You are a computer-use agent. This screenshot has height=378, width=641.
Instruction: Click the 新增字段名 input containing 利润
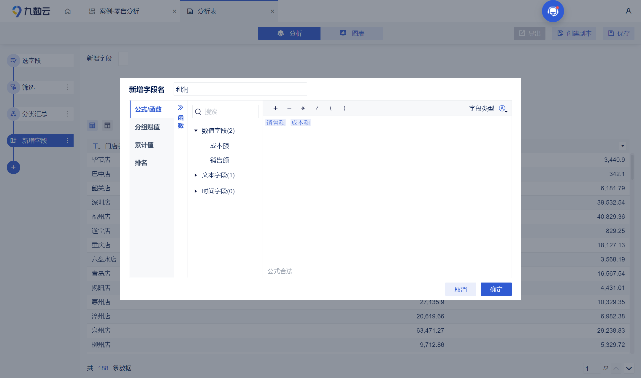coord(240,89)
